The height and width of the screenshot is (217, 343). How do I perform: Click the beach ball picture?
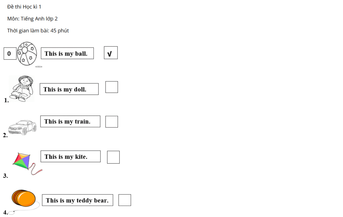27,54
